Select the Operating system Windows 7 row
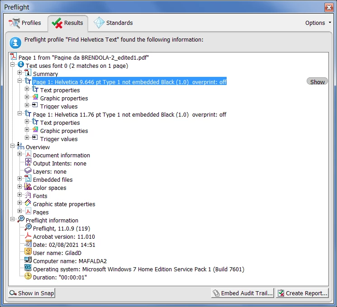 (x=138, y=269)
